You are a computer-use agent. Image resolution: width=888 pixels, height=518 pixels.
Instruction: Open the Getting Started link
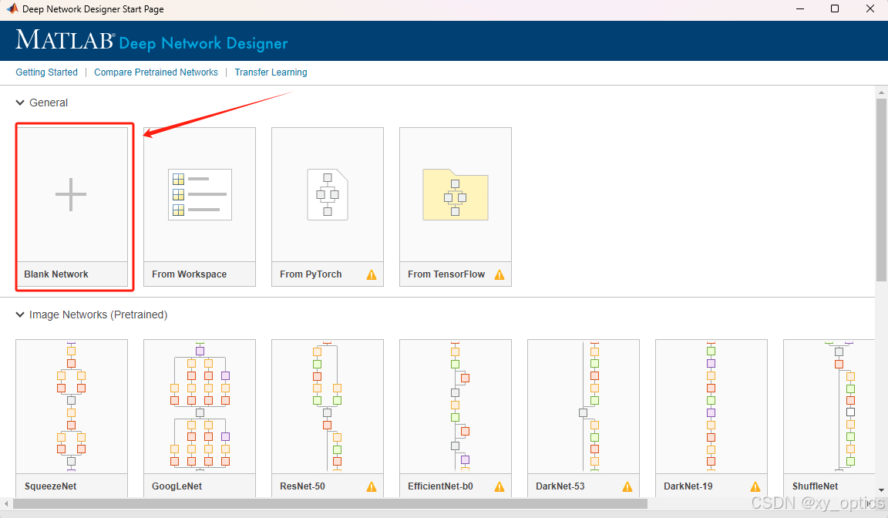(46, 72)
